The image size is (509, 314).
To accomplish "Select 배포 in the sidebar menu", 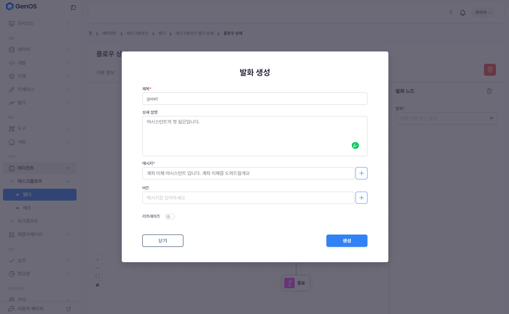I will click(x=27, y=208).
